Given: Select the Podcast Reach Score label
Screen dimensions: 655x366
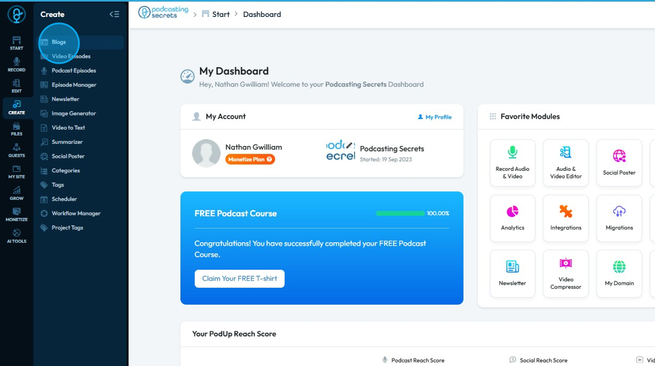Looking at the screenshot, I should [x=418, y=360].
